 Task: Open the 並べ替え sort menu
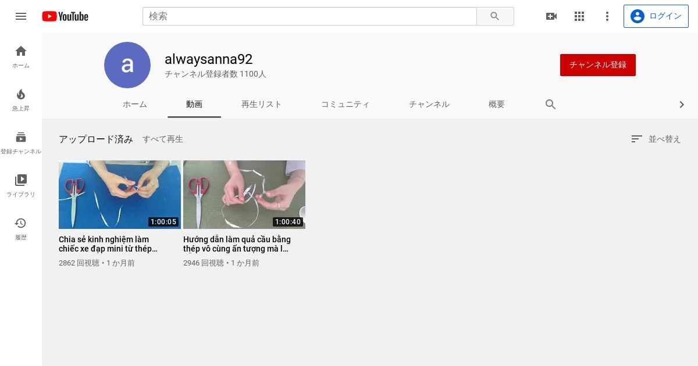tap(656, 139)
